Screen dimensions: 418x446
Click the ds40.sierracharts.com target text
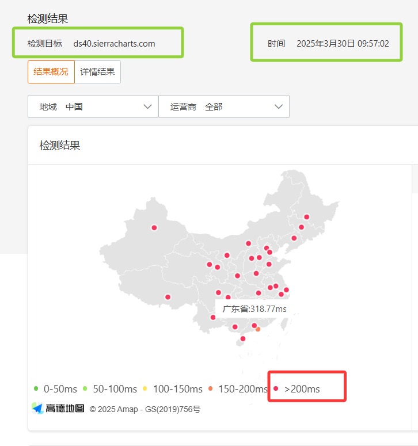114,44
